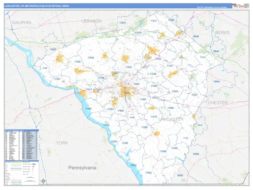Click ZIP code 17532 label
Image resolution: width=253 pixels, height=190 pixels.
(125, 143)
